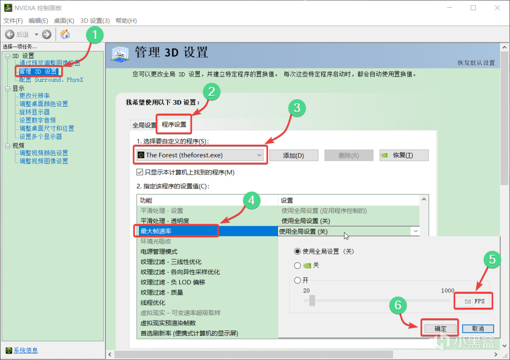
Task: Open the 3D 设置(3) menu
Action: pyautogui.click(x=95, y=21)
